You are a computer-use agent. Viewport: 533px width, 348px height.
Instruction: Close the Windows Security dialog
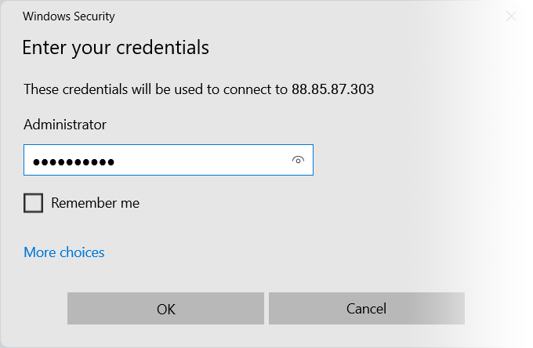(511, 16)
